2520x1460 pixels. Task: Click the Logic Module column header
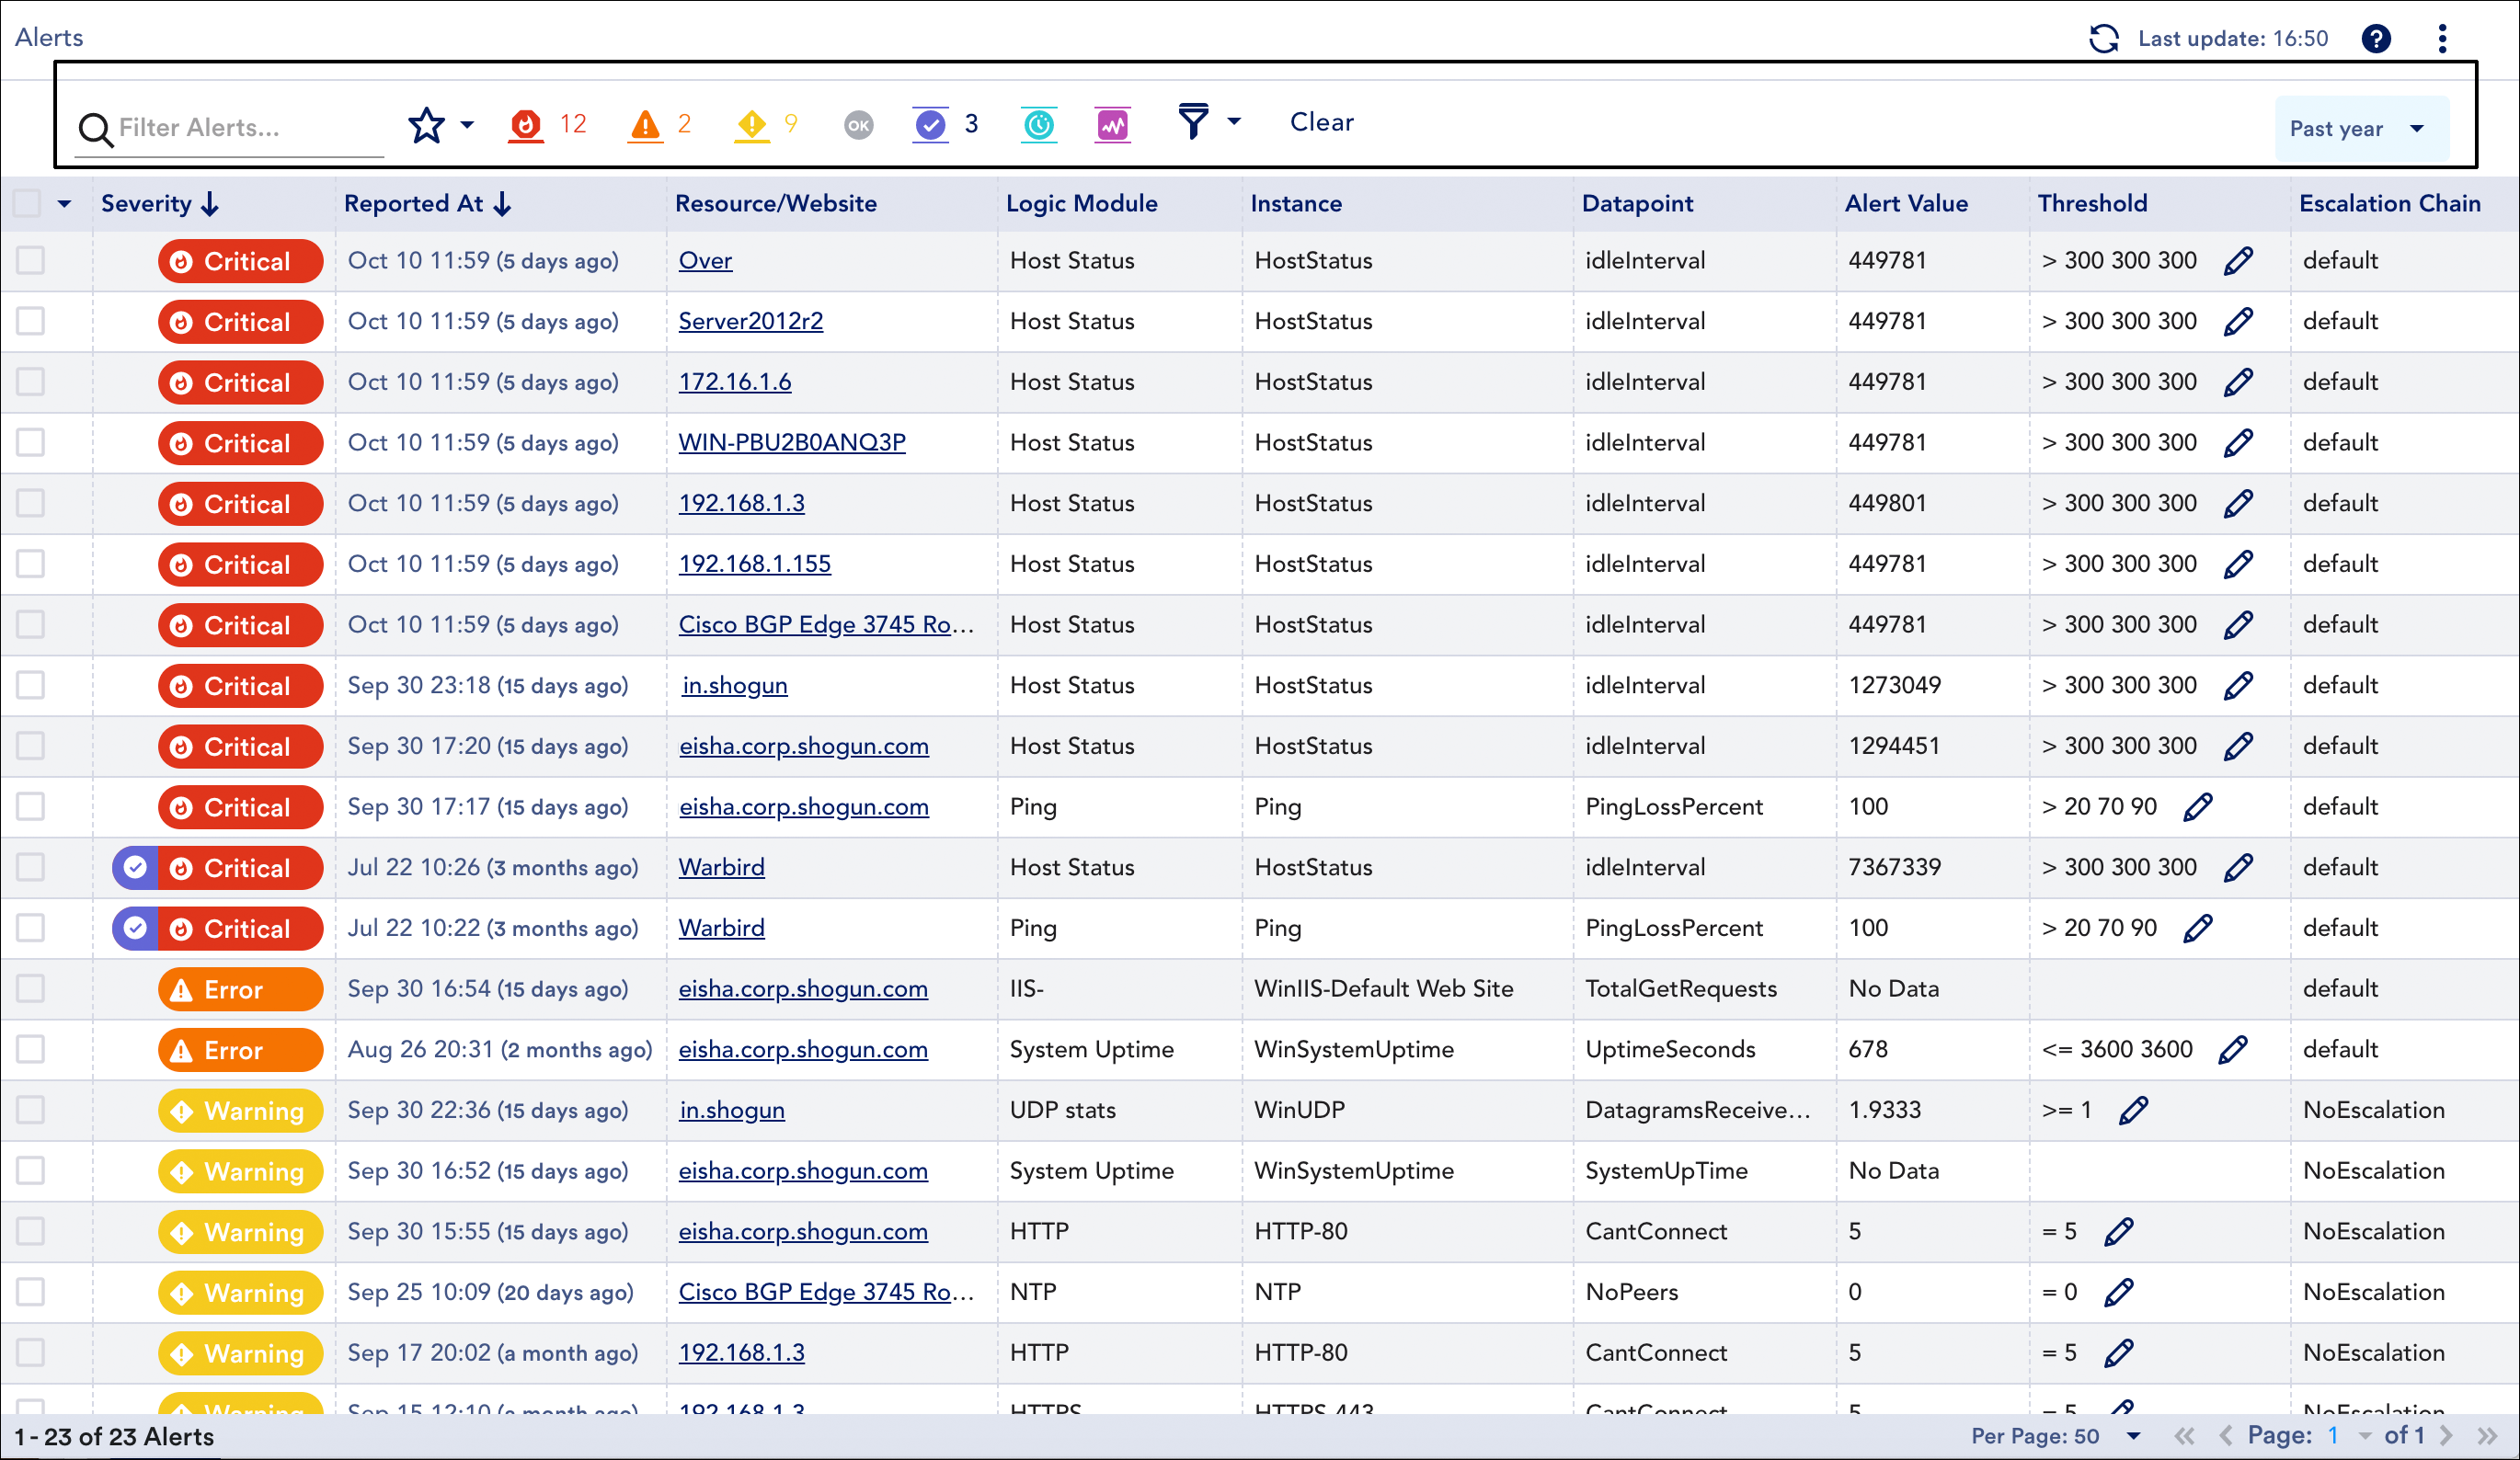pyautogui.click(x=1082, y=204)
